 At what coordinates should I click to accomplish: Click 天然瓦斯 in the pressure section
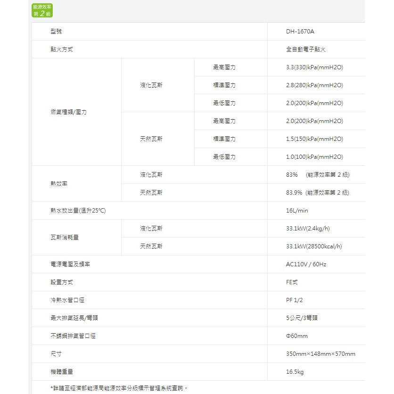(151, 139)
